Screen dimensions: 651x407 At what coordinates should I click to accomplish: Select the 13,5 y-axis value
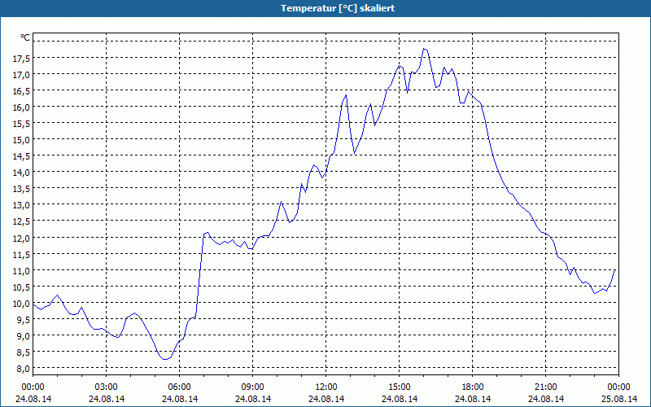(x=21, y=189)
